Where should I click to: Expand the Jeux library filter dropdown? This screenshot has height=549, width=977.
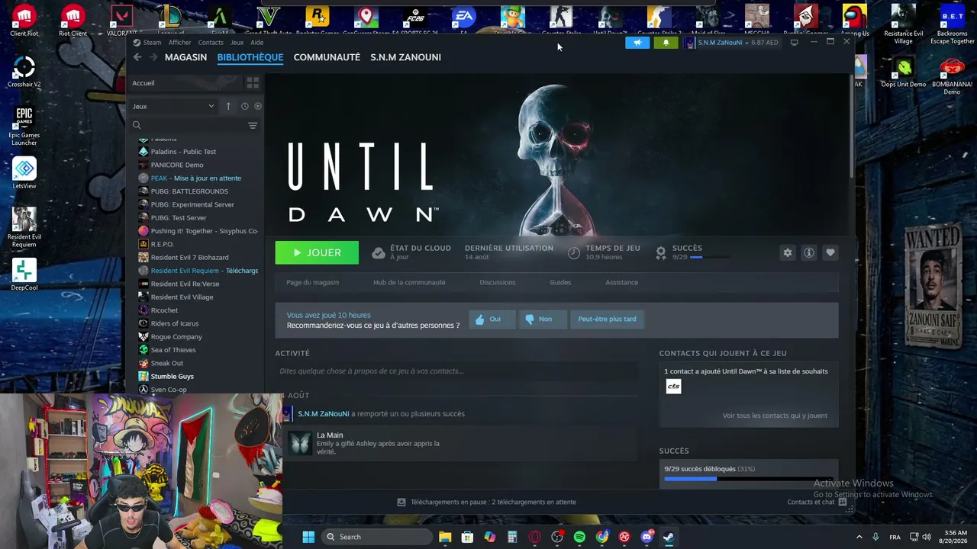173,106
